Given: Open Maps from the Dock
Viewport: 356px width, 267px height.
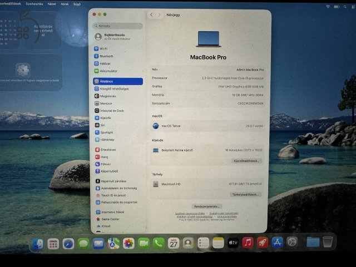Looking at the screenshot, I should pos(113,244).
